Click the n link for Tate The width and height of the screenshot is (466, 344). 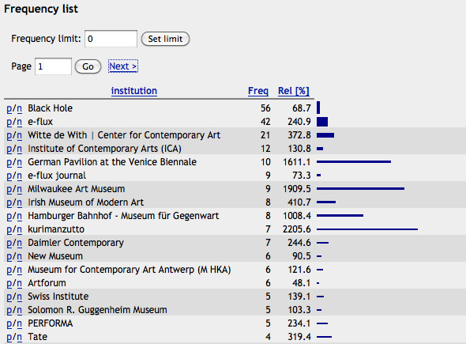[x=19, y=337]
